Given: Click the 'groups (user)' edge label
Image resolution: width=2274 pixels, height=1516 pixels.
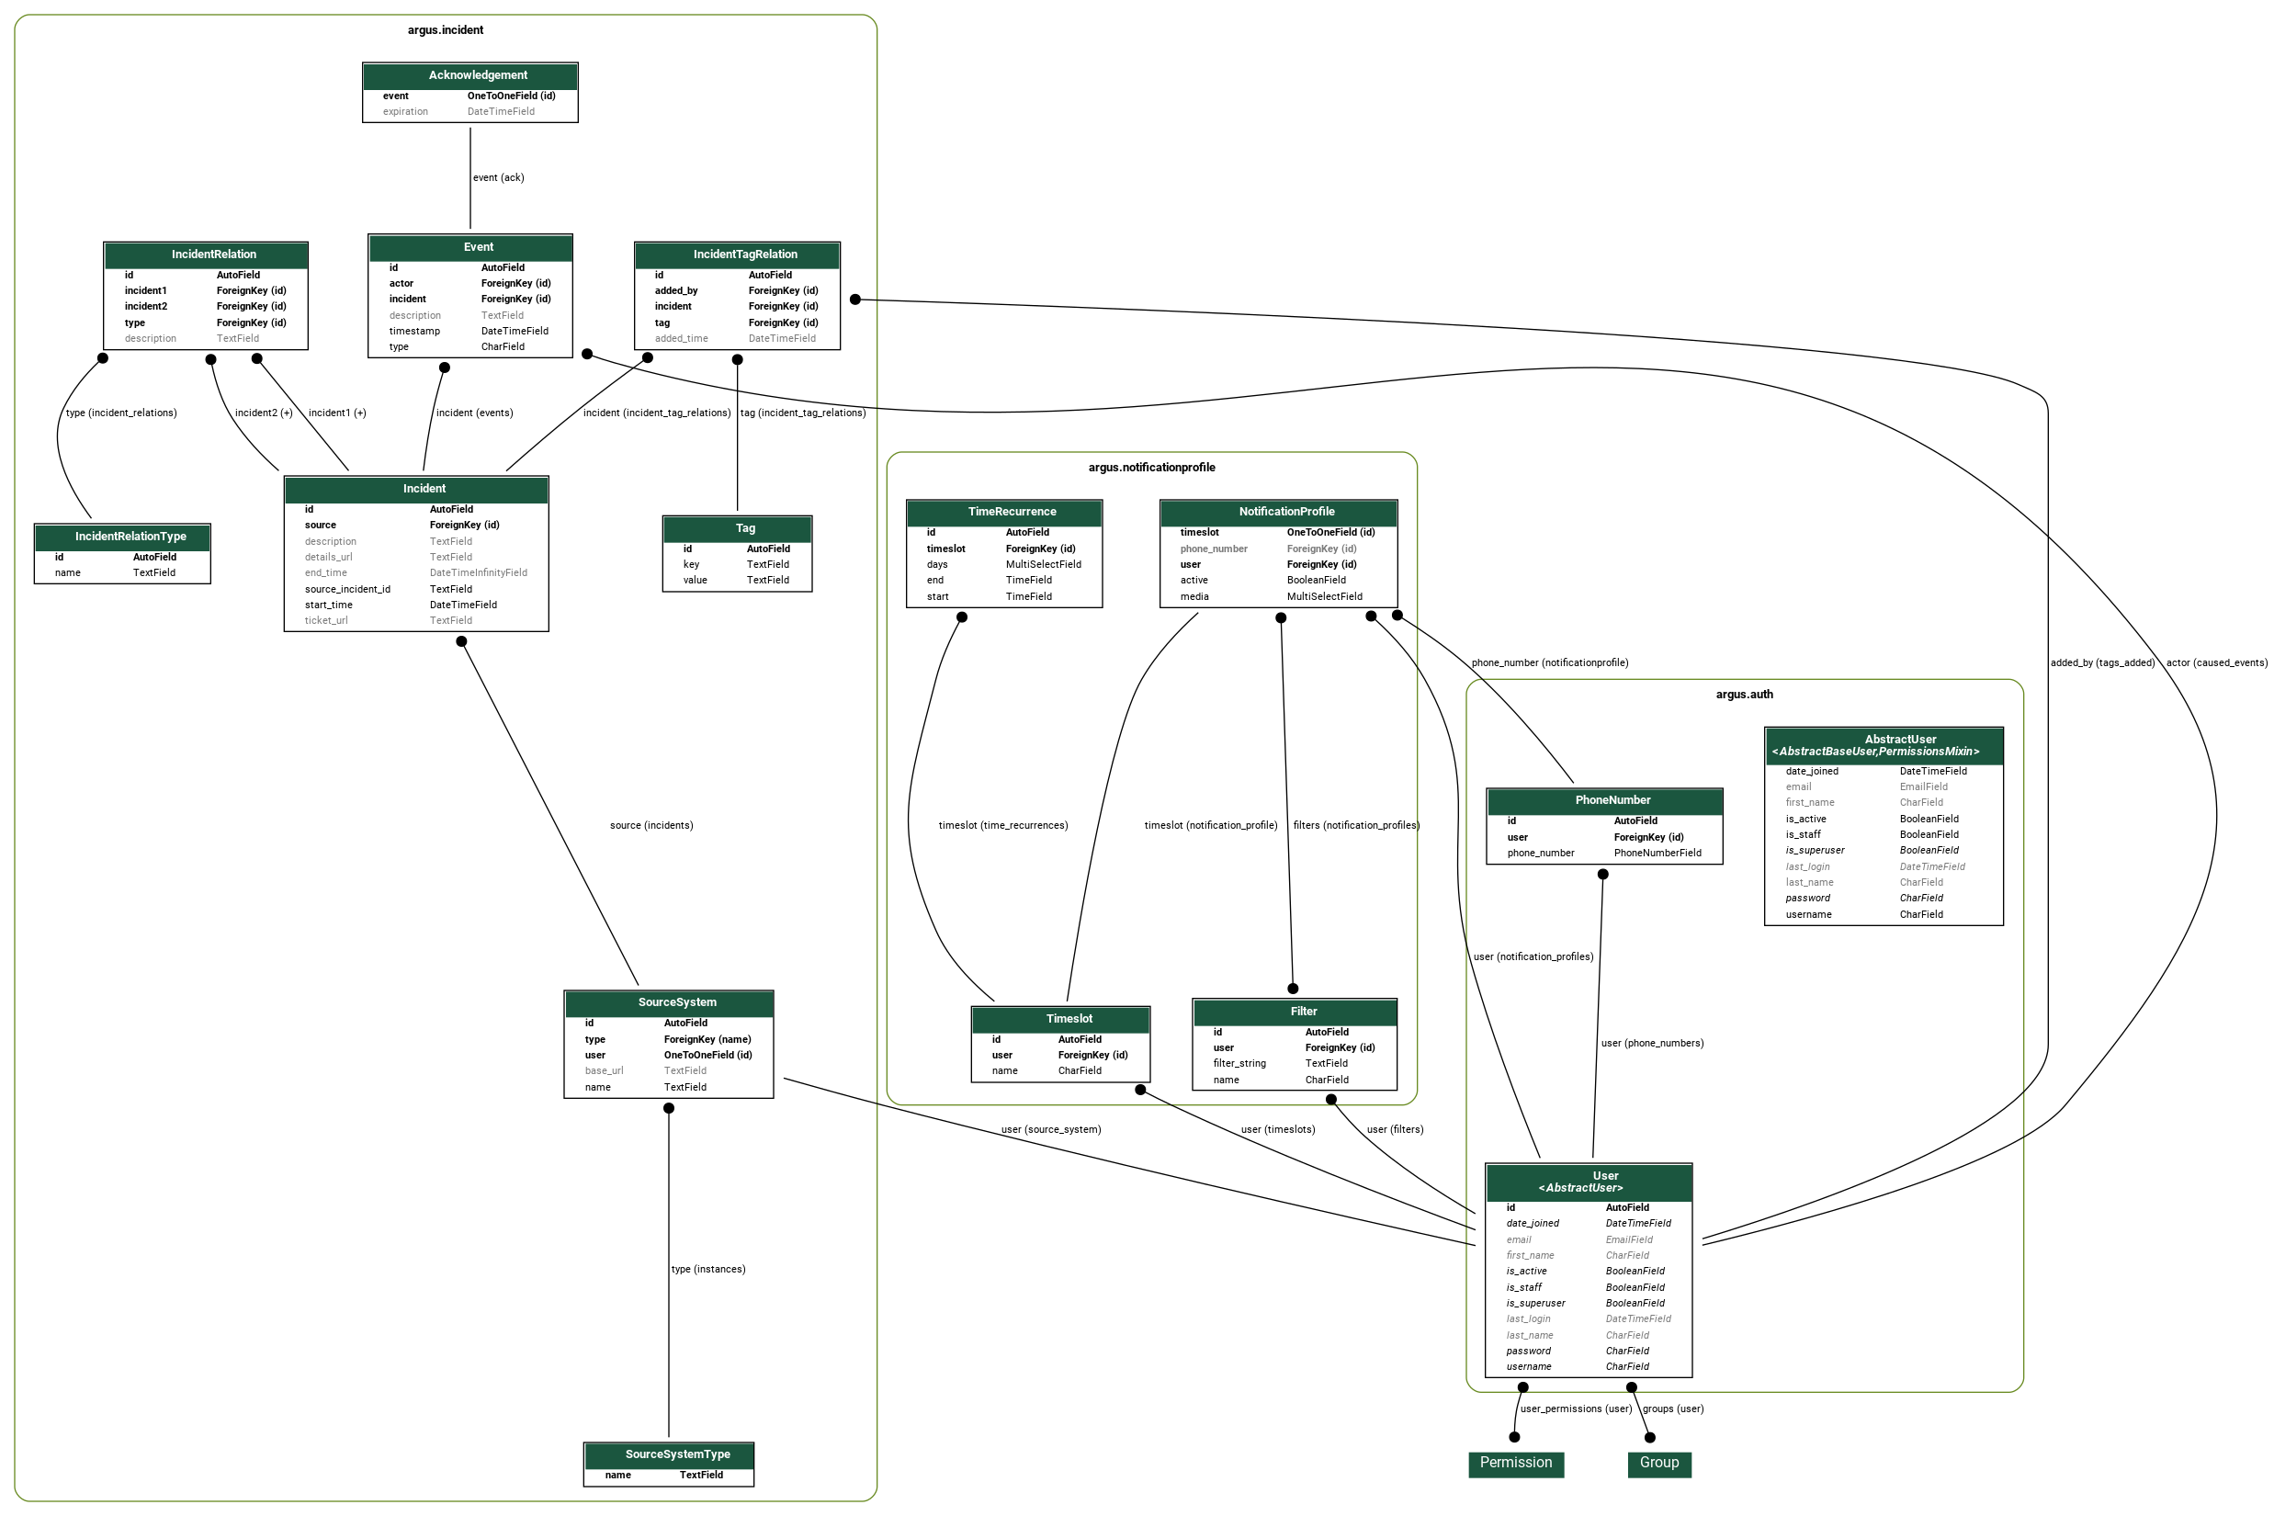Looking at the screenshot, I should pyautogui.click(x=1674, y=1409).
